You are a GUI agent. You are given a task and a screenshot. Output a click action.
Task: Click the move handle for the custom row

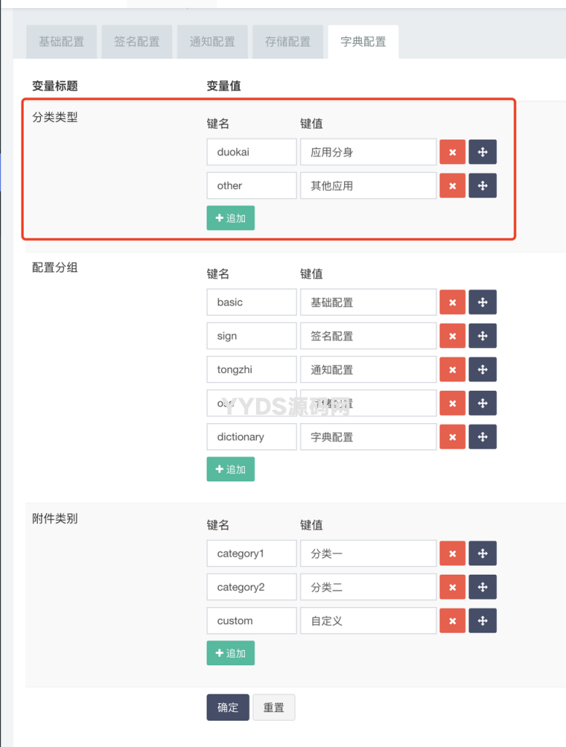tap(482, 620)
